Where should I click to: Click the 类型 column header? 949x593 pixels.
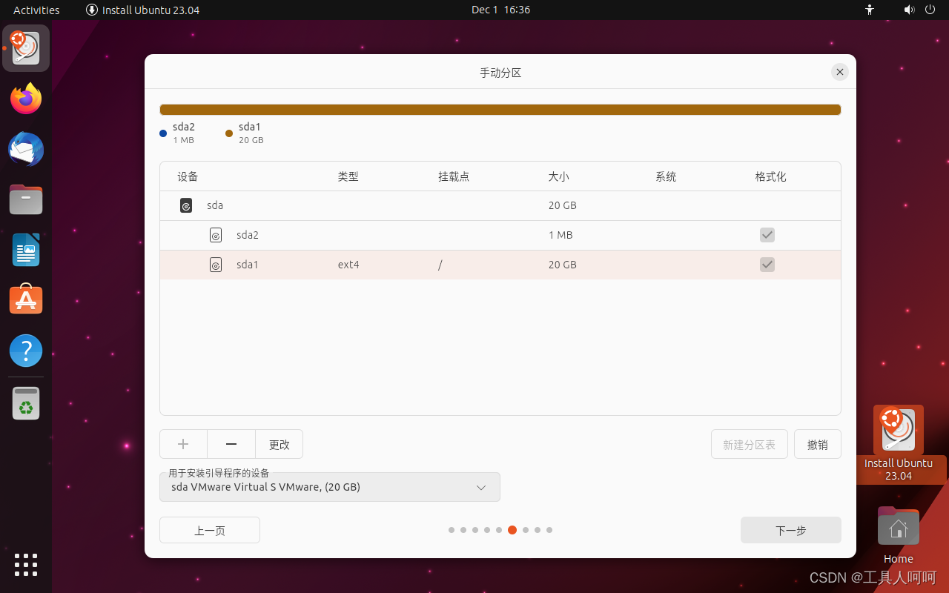[x=348, y=176]
